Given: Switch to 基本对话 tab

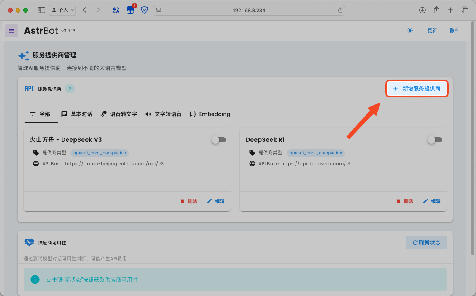Looking at the screenshot, I should (x=77, y=114).
